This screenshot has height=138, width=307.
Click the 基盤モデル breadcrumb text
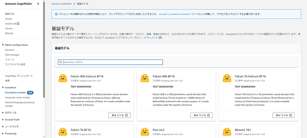point(83,4)
